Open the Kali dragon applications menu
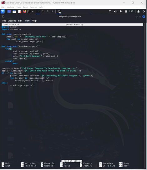The width and height of the screenshot is (147, 170). point(3,11)
